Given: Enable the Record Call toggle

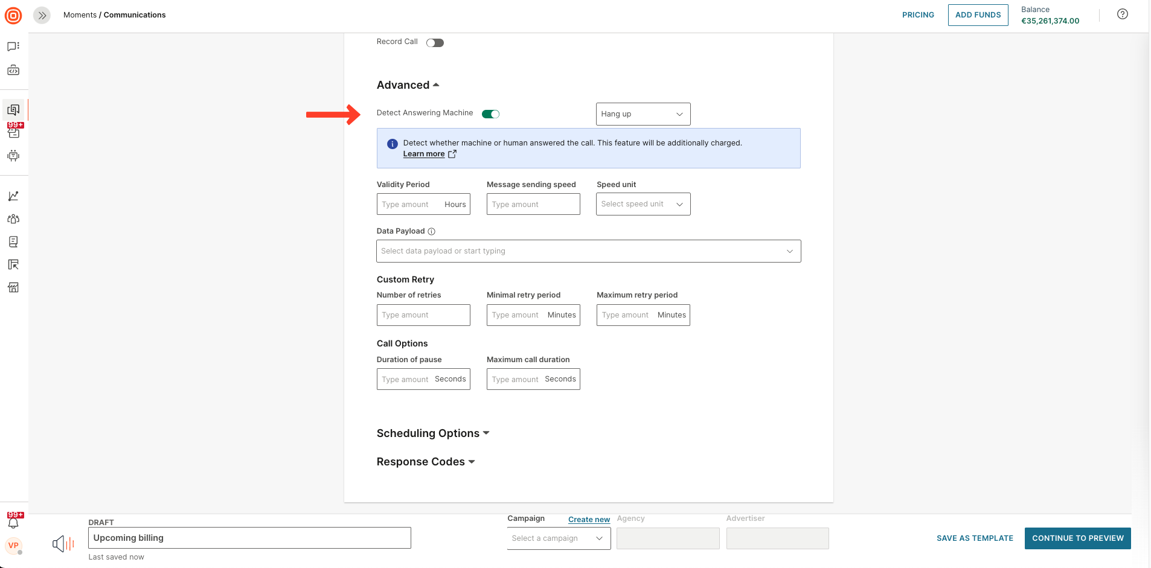Looking at the screenshot, I should [x=435, y=43].
